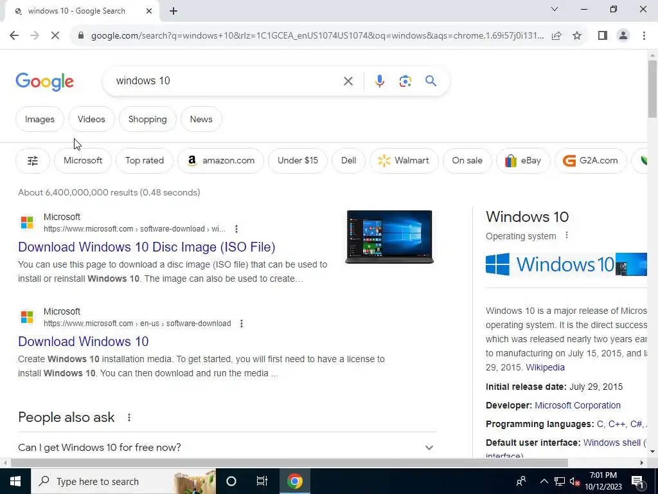
Task: Click the Chrome taskbar icon
Action: click(x=294, y=481)
